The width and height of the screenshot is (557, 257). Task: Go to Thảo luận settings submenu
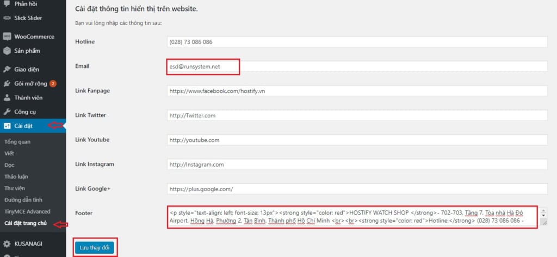coord(16,177)
